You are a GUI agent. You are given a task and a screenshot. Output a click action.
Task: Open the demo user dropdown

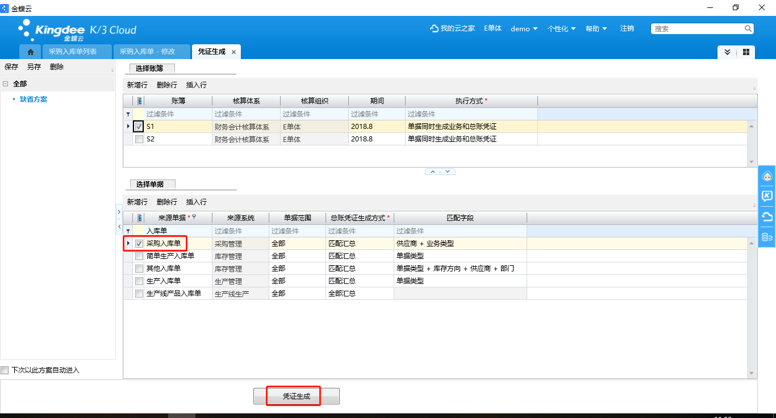tap(524, 28)
